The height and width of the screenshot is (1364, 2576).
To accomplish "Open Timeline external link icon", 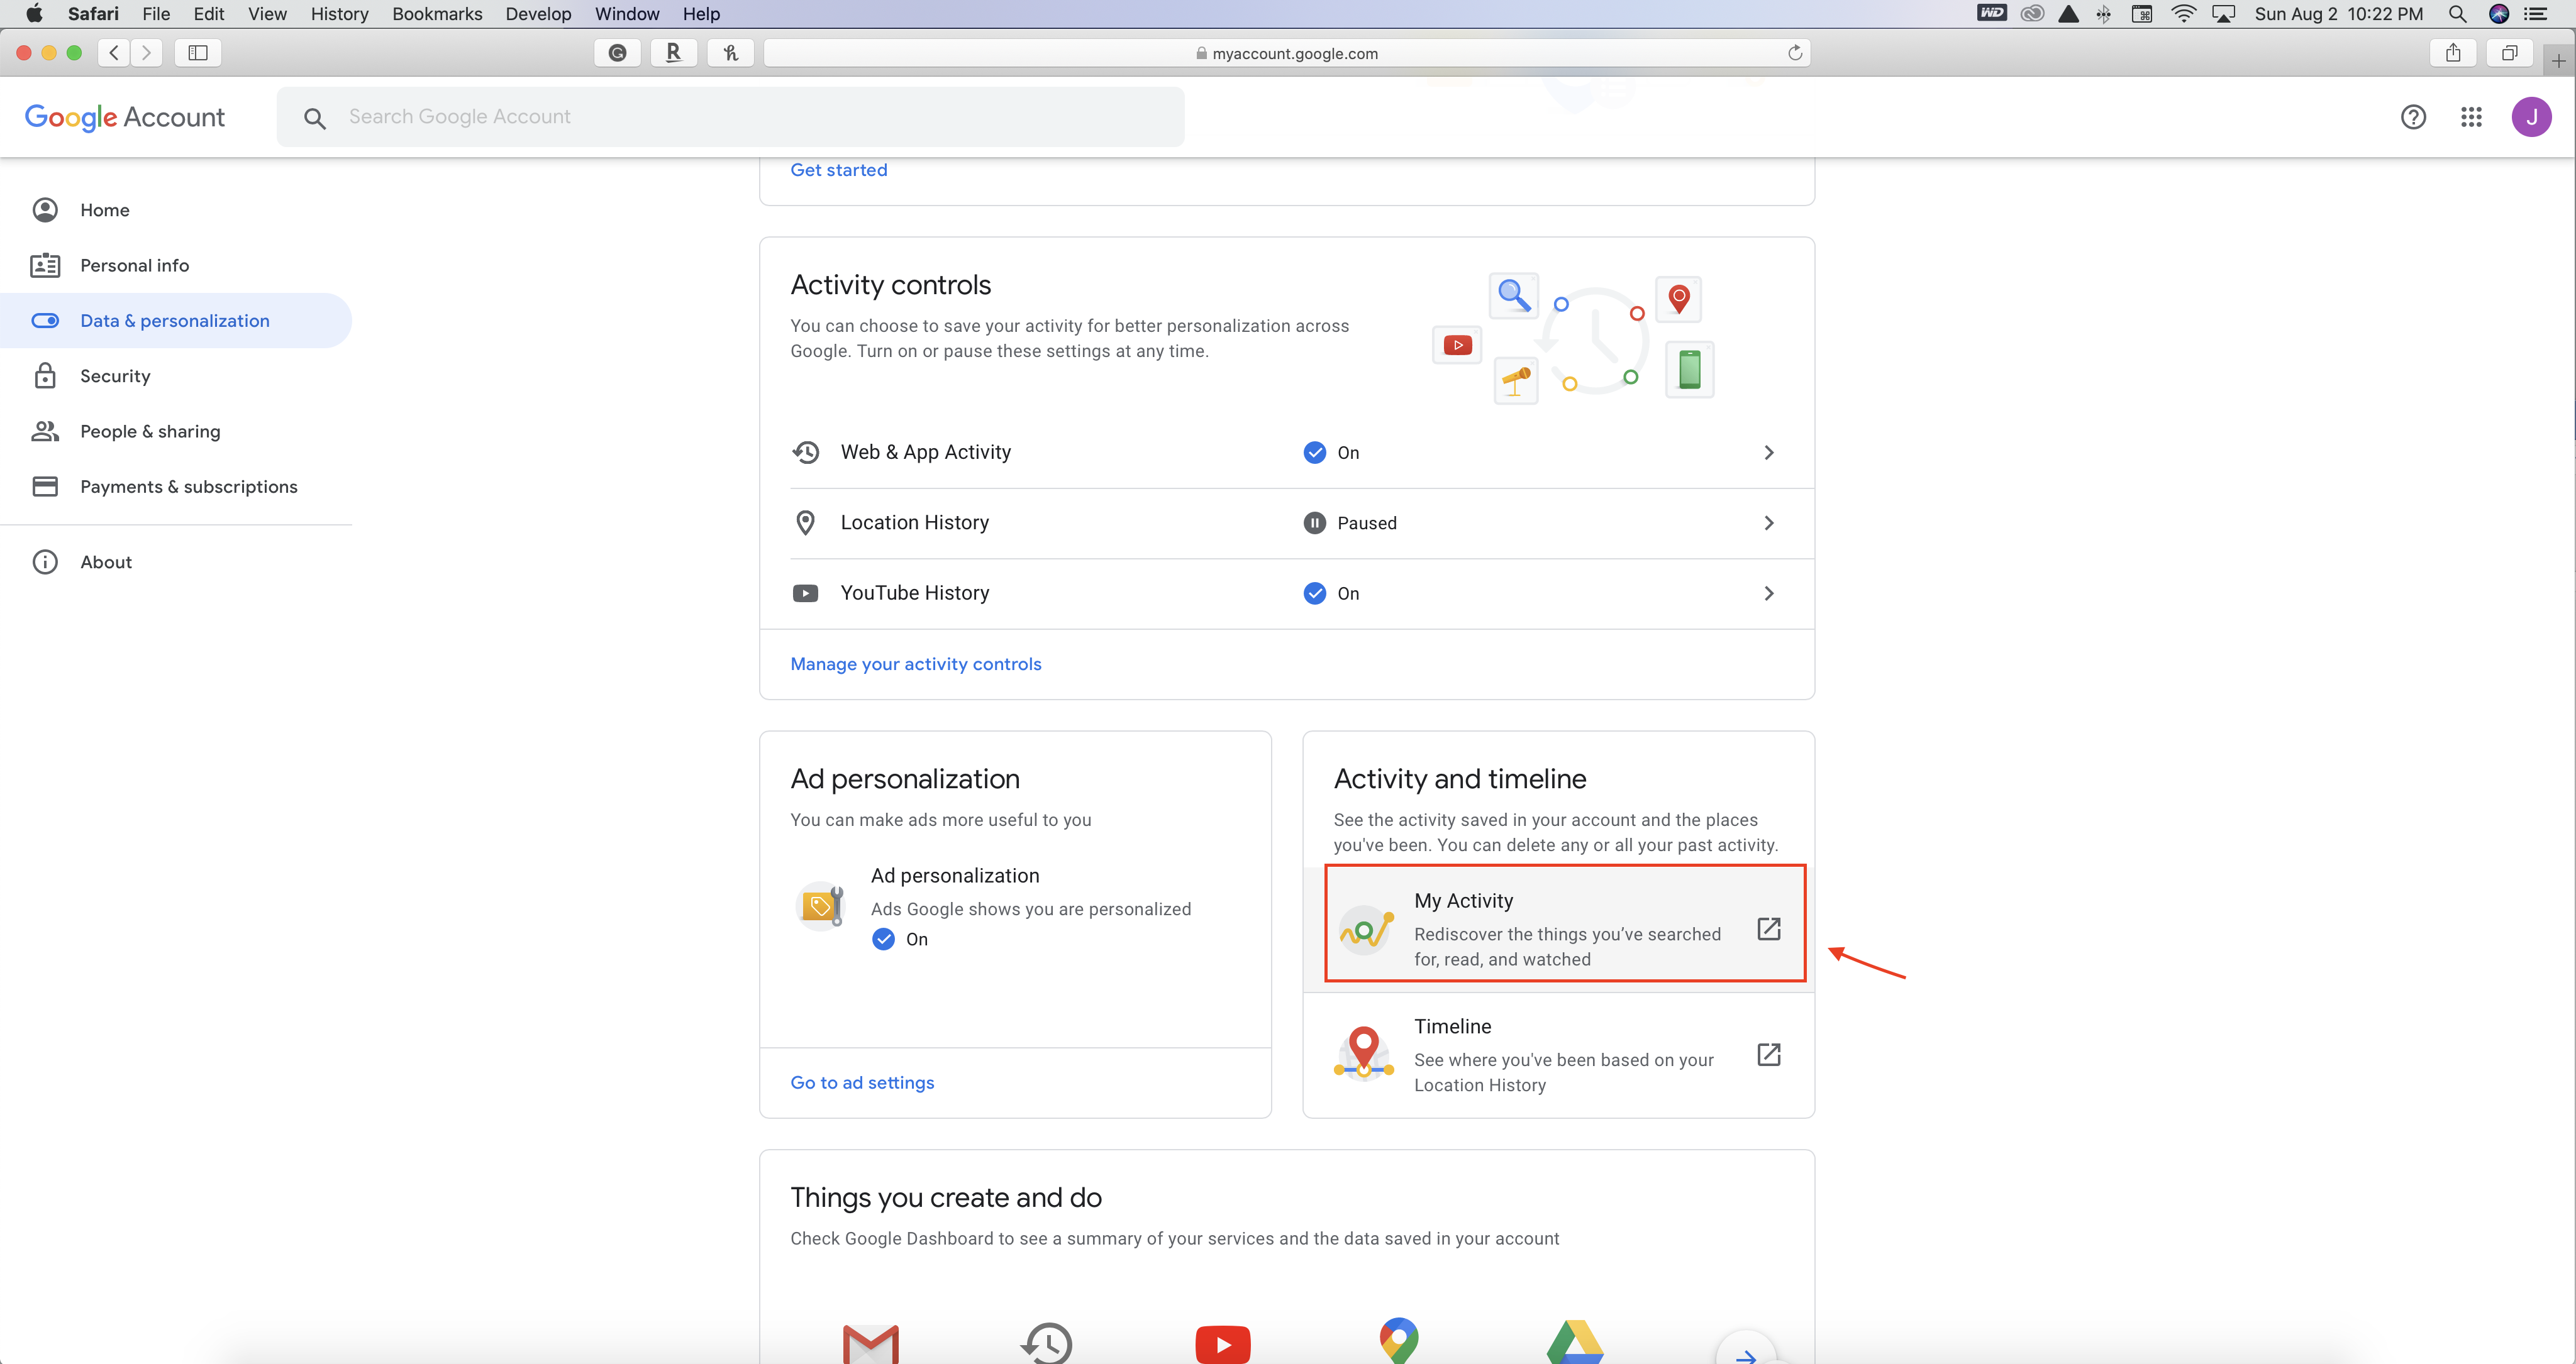I will (1768, 1054).
